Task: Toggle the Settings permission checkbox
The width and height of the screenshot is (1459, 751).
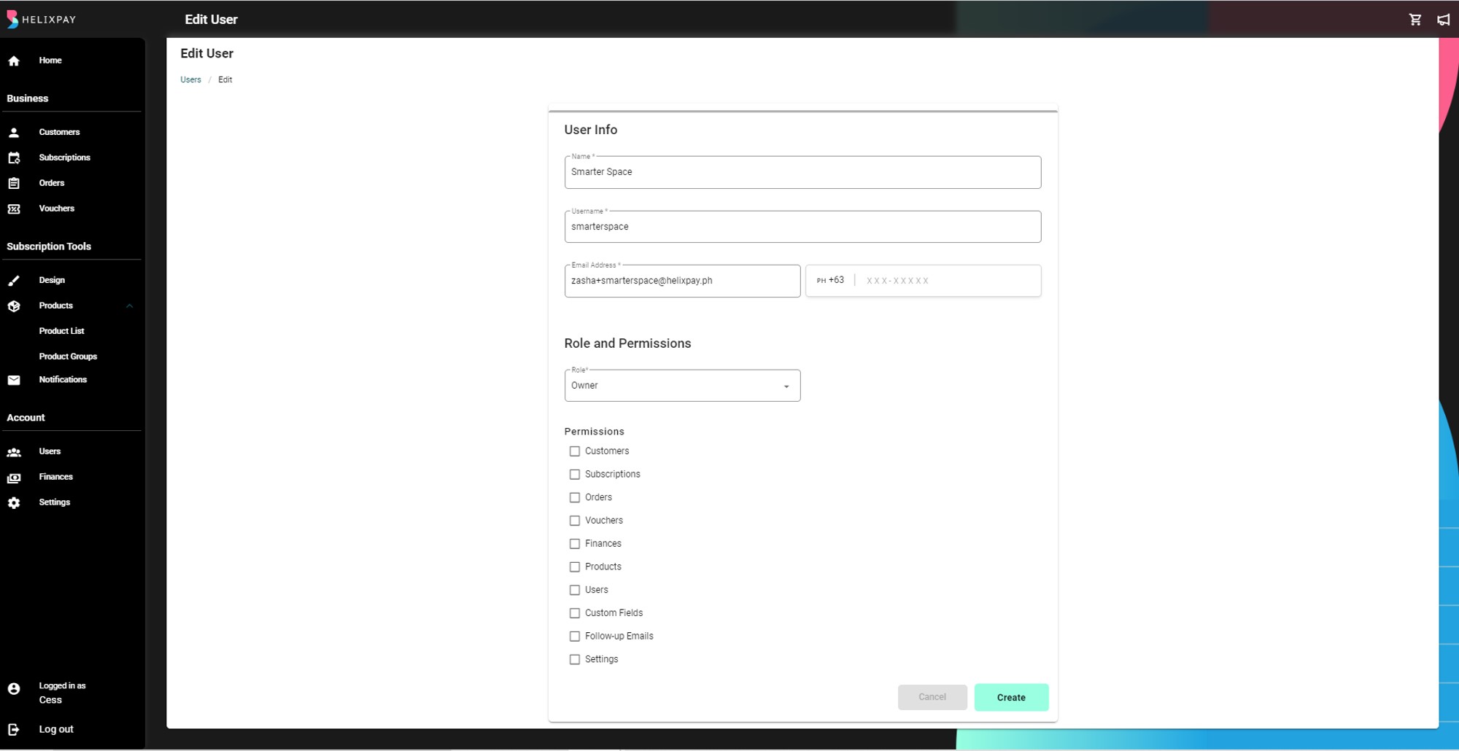Action: [x=575, y=659]
